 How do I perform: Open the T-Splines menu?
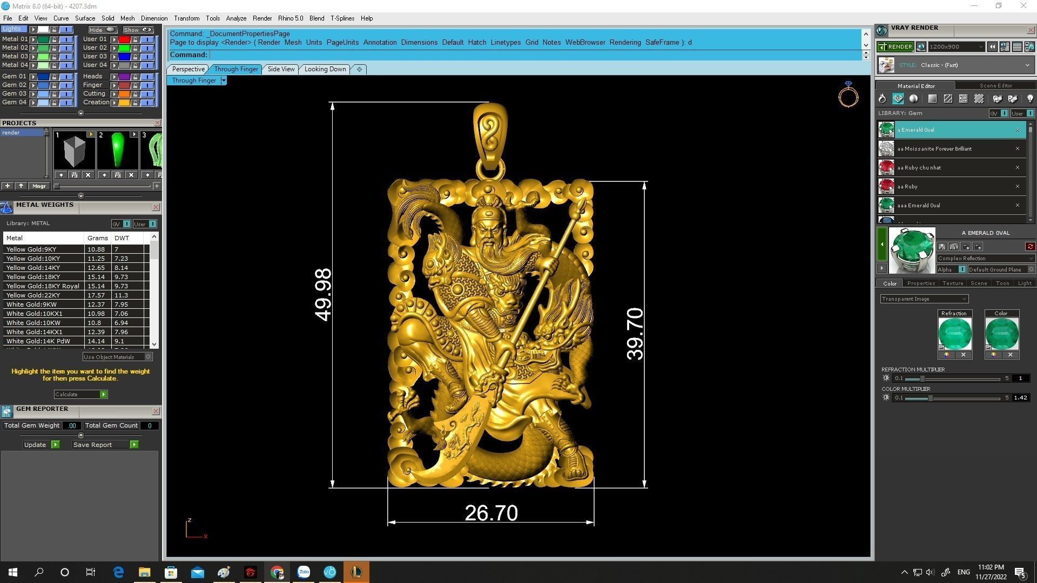click(x=342, y=18)
